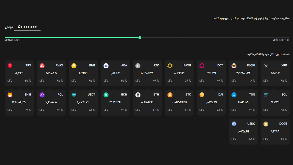Click the XRP collateral card name label

pyautogui.click(x=284, y=66)
